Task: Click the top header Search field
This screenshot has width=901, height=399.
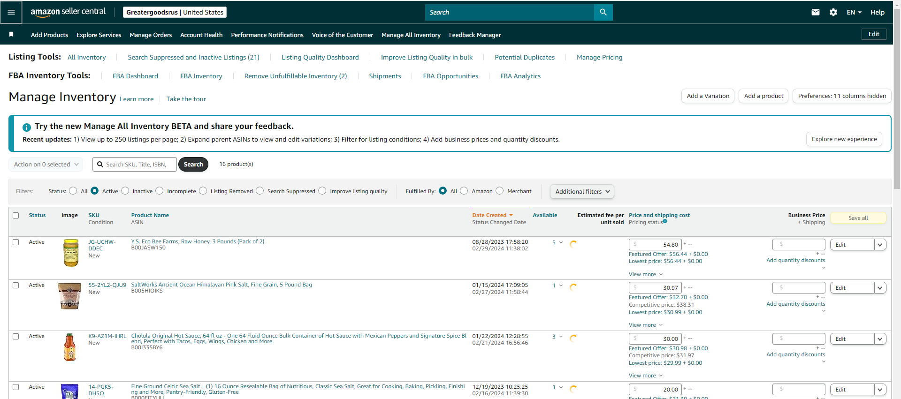Action: 510,12
